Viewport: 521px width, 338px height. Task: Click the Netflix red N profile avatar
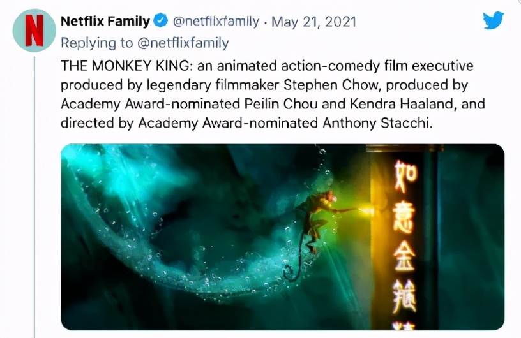tap(34, 31)
